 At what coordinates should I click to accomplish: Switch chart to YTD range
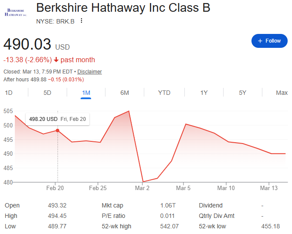164,93
